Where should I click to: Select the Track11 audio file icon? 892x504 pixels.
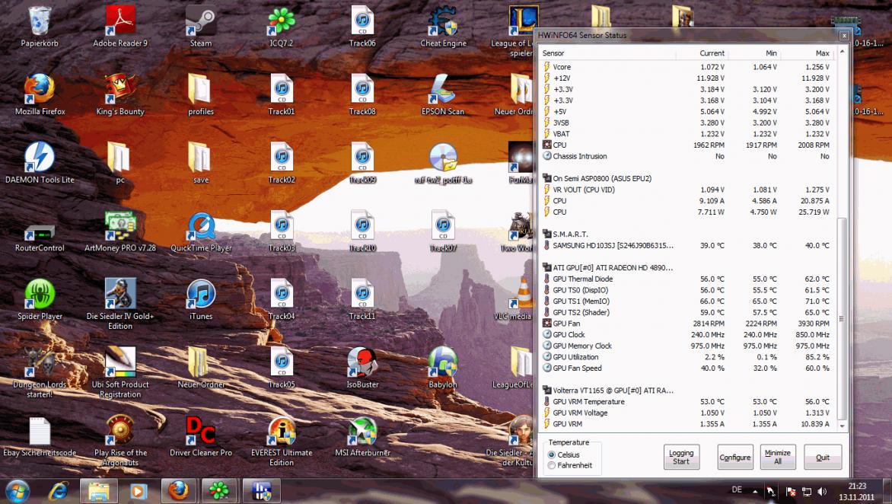coord(362,299)
